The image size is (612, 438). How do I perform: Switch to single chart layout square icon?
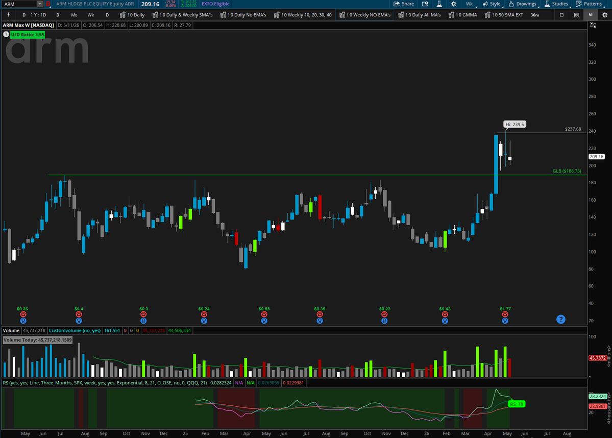click(561, 15)
